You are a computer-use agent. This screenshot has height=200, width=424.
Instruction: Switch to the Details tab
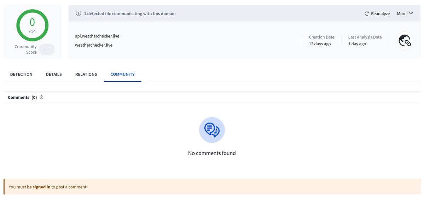(x=54, y=74)
